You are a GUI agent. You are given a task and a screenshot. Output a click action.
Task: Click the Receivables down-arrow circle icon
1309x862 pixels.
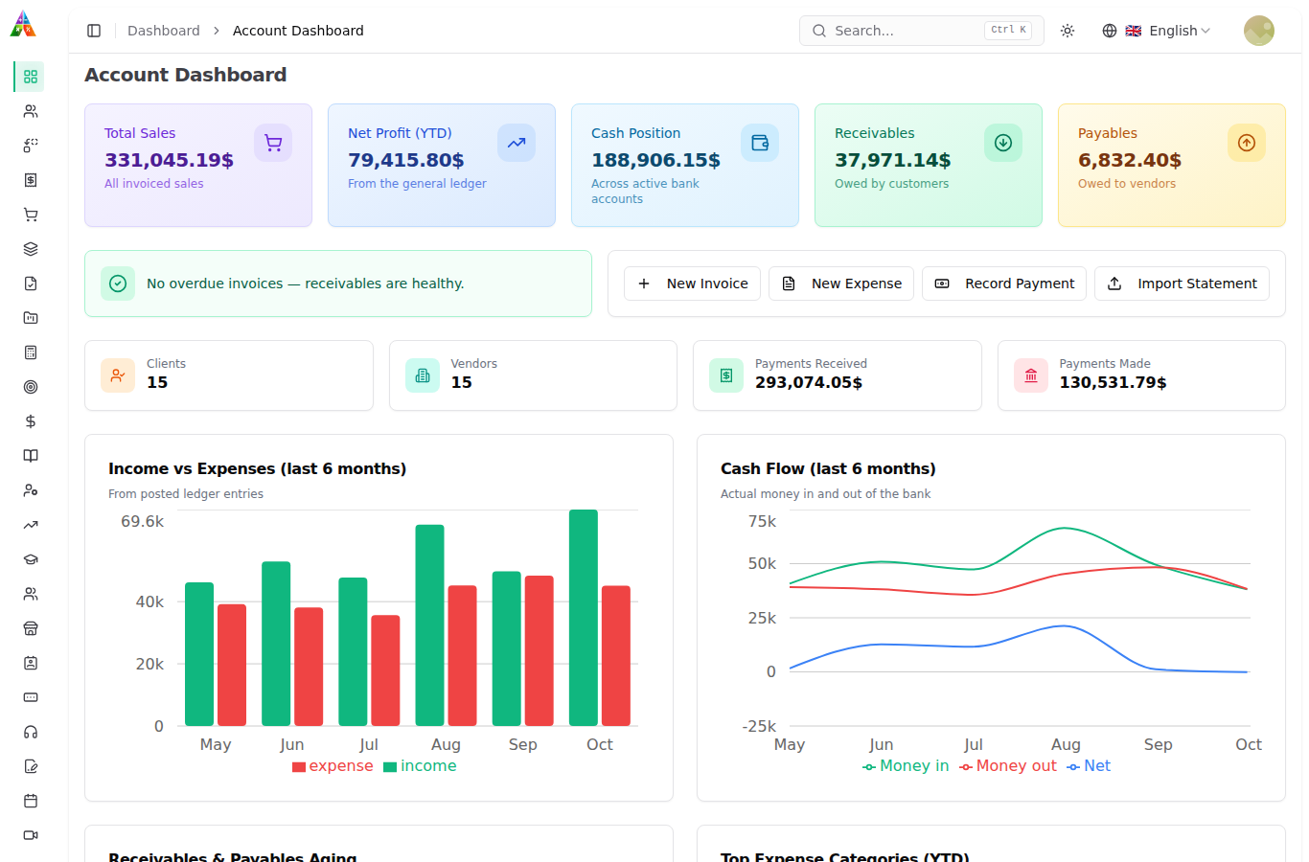[x=1003, y=143]
